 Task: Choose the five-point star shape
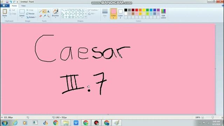coord(70,17)
